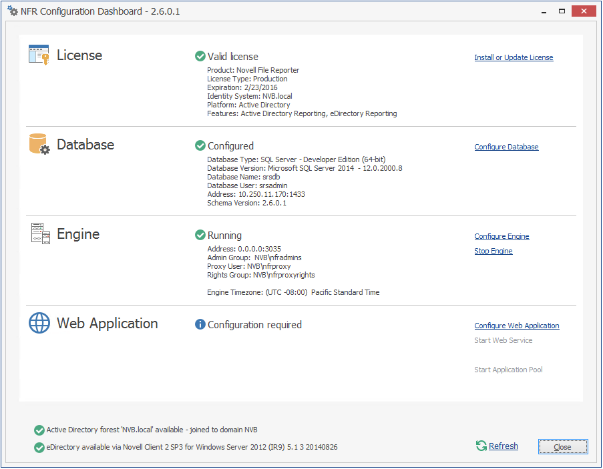Maximize the NFR Configuration Dashboard window
The height and width of the screenshot is (469, 603).
[x=562, y=11]
